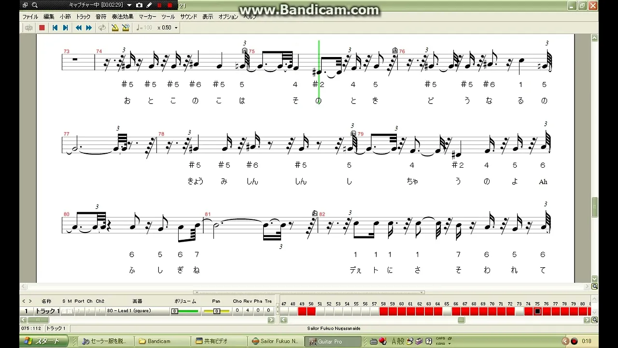
Task: Click the Cho value field
Action: coord(237,311)
